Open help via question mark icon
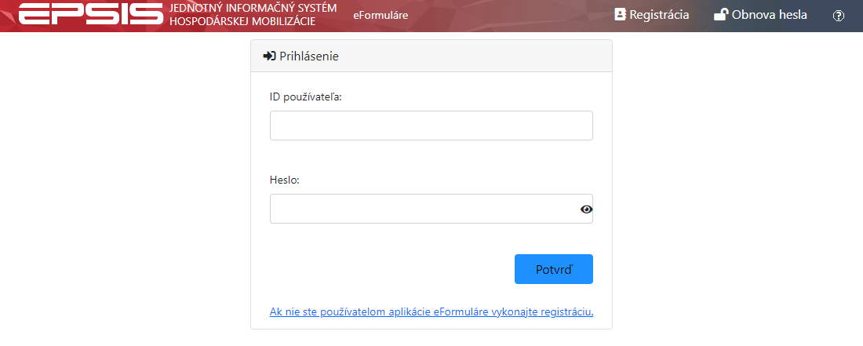Viewport: 863px width, 346px height. [839, 16]
